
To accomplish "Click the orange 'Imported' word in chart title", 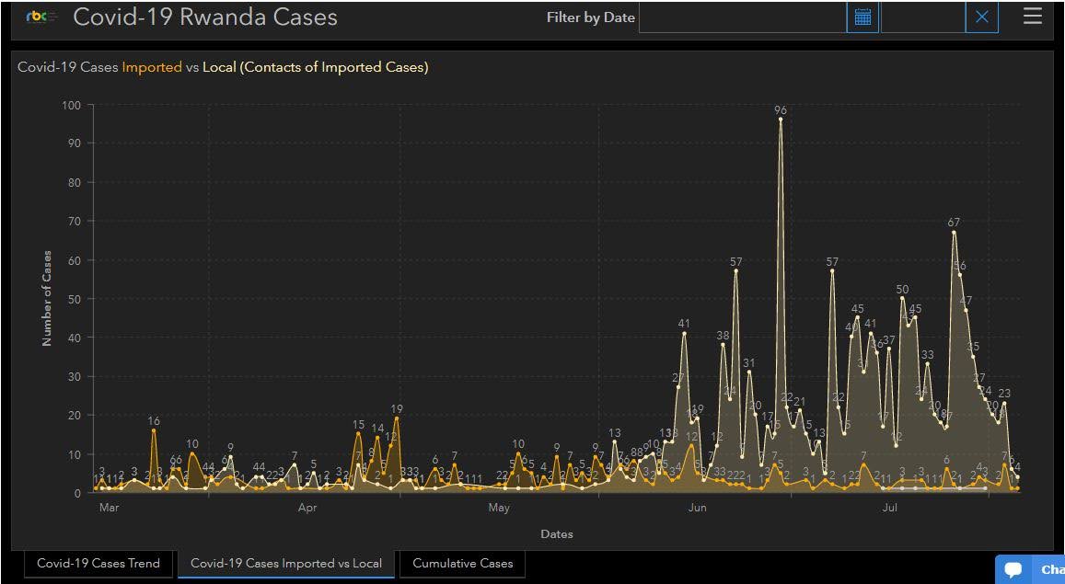I will tap(152, 67).
